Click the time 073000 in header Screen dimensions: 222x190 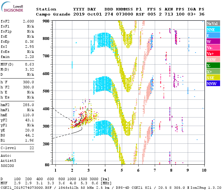click(125, 14)
